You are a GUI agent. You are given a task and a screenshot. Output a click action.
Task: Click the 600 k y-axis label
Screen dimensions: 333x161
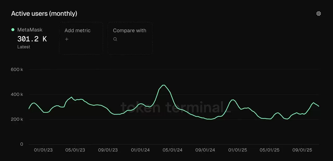click(x=17, y=69)
